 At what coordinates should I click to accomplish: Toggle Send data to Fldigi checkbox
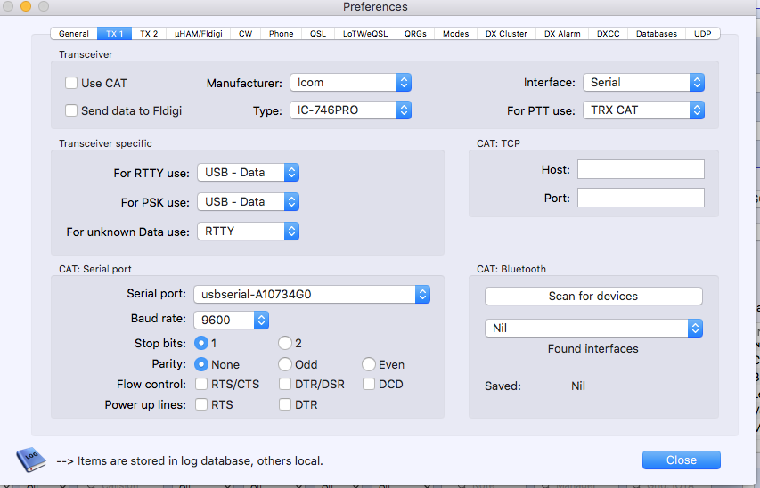pos(71,110)
